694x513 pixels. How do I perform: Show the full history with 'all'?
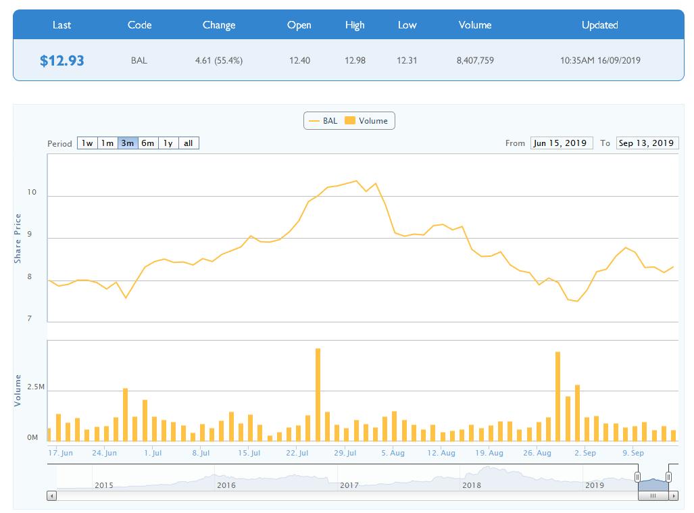pos(189,143)
